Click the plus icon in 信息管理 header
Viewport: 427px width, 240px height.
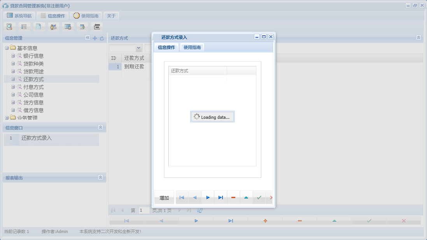[95, 38]
